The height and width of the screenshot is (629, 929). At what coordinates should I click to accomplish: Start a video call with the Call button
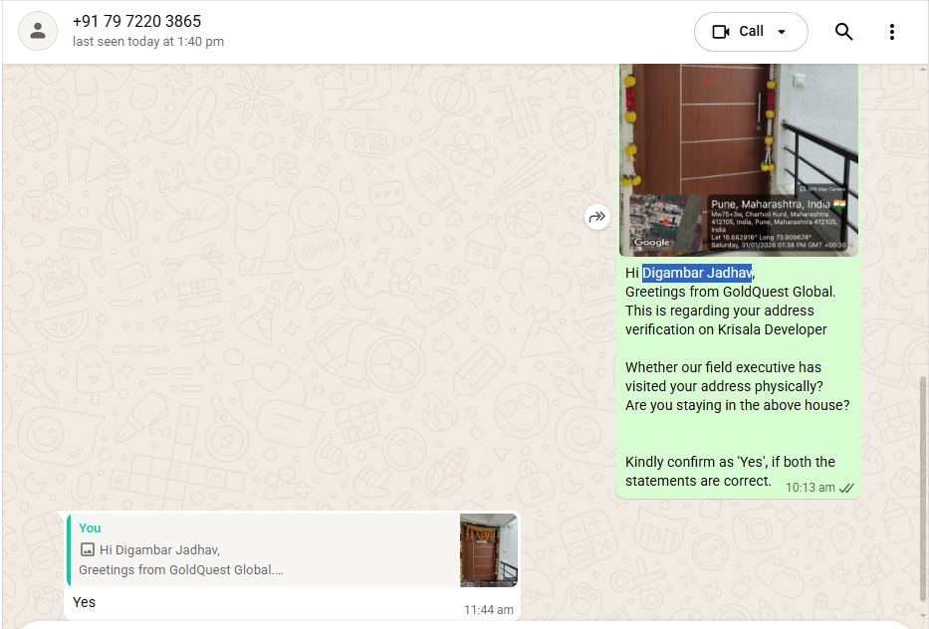738,32
